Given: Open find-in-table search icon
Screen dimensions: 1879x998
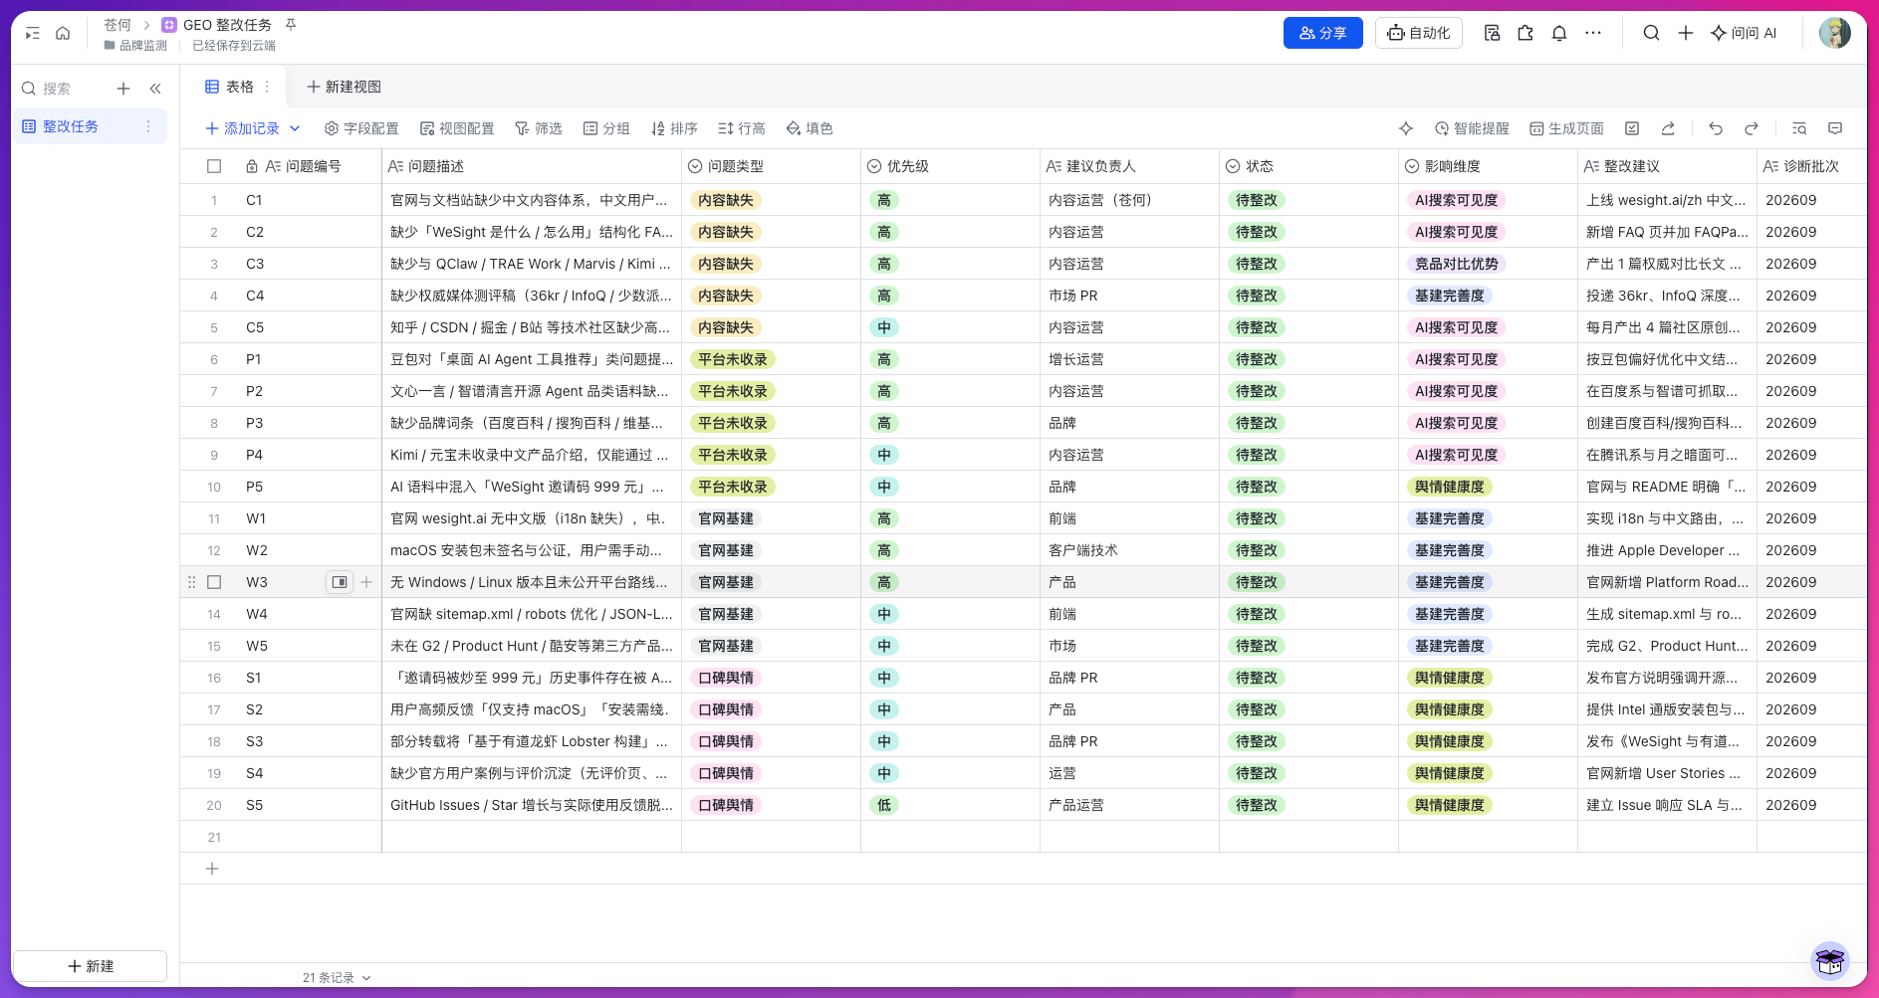Looking at the screenshot, I should point(1799,128).
